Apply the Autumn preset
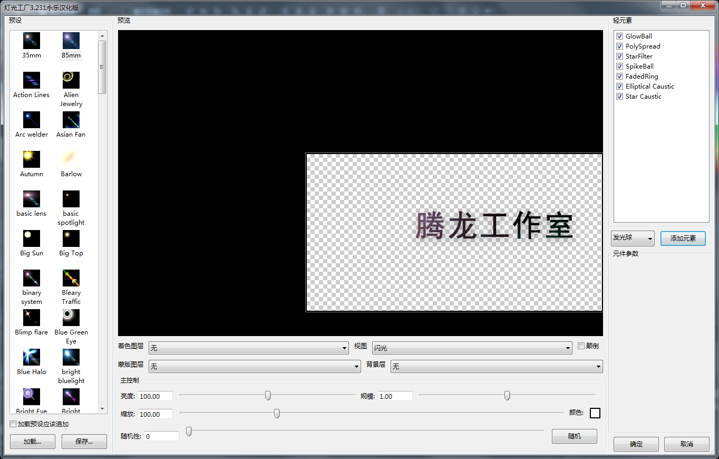 [x=31, y=158]
